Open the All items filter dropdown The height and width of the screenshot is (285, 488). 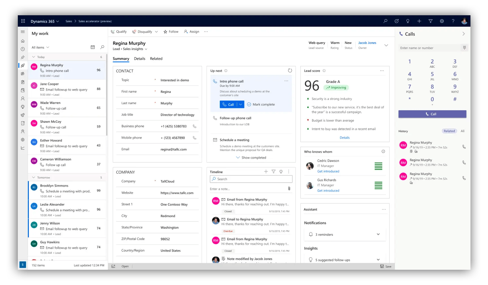click(x=40, y=47)
